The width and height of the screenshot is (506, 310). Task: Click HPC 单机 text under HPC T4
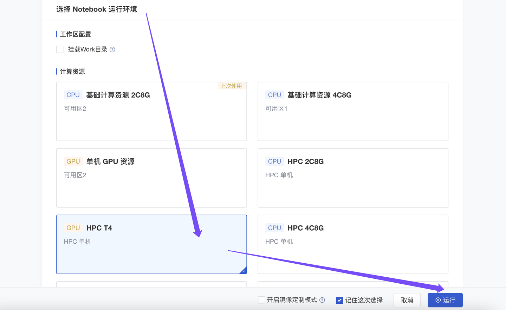(78, 242)
